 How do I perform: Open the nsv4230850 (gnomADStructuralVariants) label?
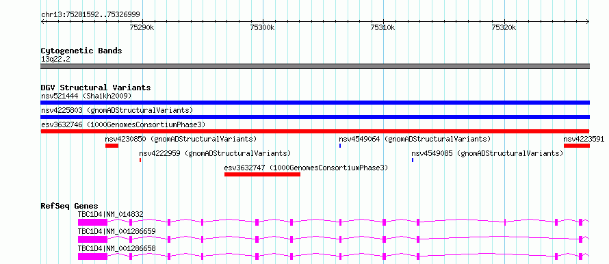coord(181,139)
